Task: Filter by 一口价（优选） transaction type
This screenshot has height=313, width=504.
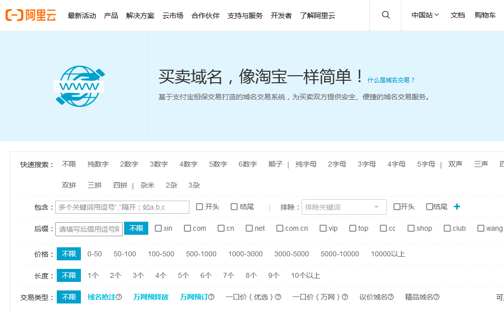Action: pyautogui.click(x=250, y=297)
